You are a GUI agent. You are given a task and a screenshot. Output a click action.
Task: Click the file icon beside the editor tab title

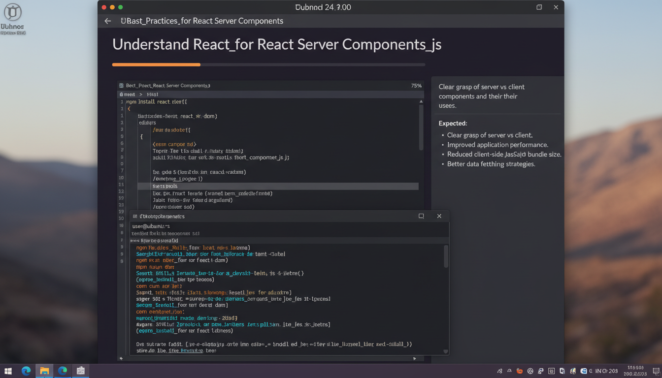point(121,86)
